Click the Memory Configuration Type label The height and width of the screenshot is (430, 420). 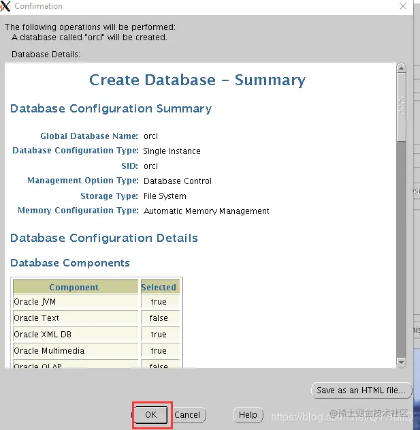point(78,211)
